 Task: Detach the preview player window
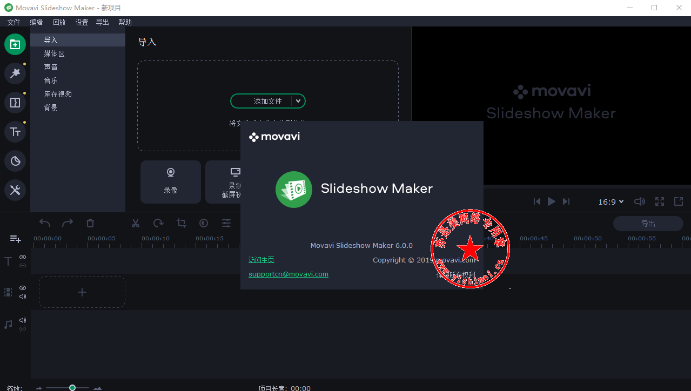[x=679, y=201]
